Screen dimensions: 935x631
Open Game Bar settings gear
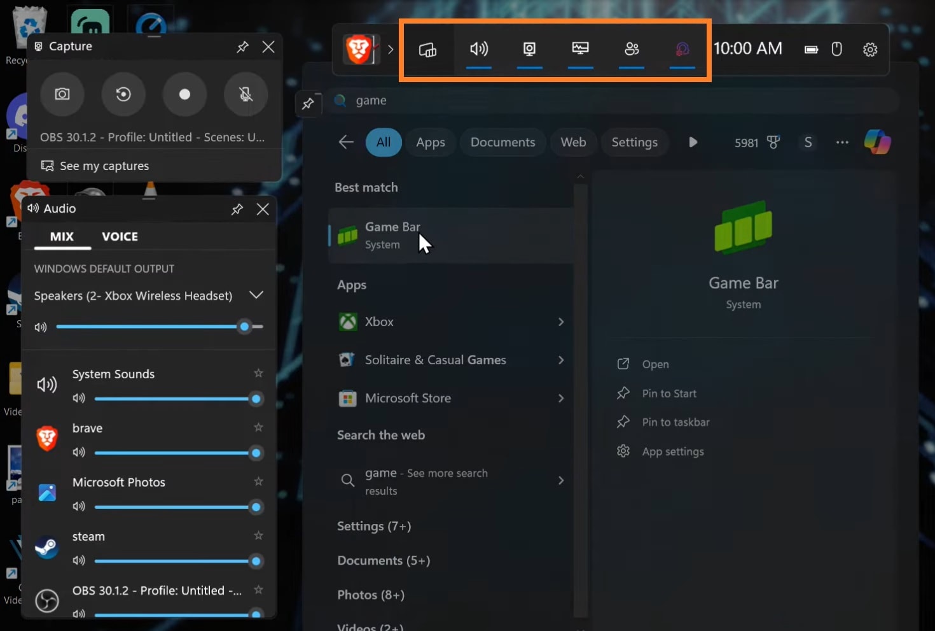click(870, 49)
